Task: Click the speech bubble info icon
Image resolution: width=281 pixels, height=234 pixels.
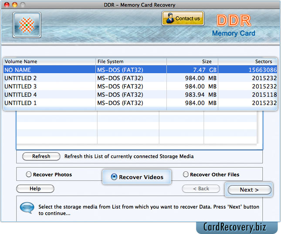Action: click(x=27, y=208)
